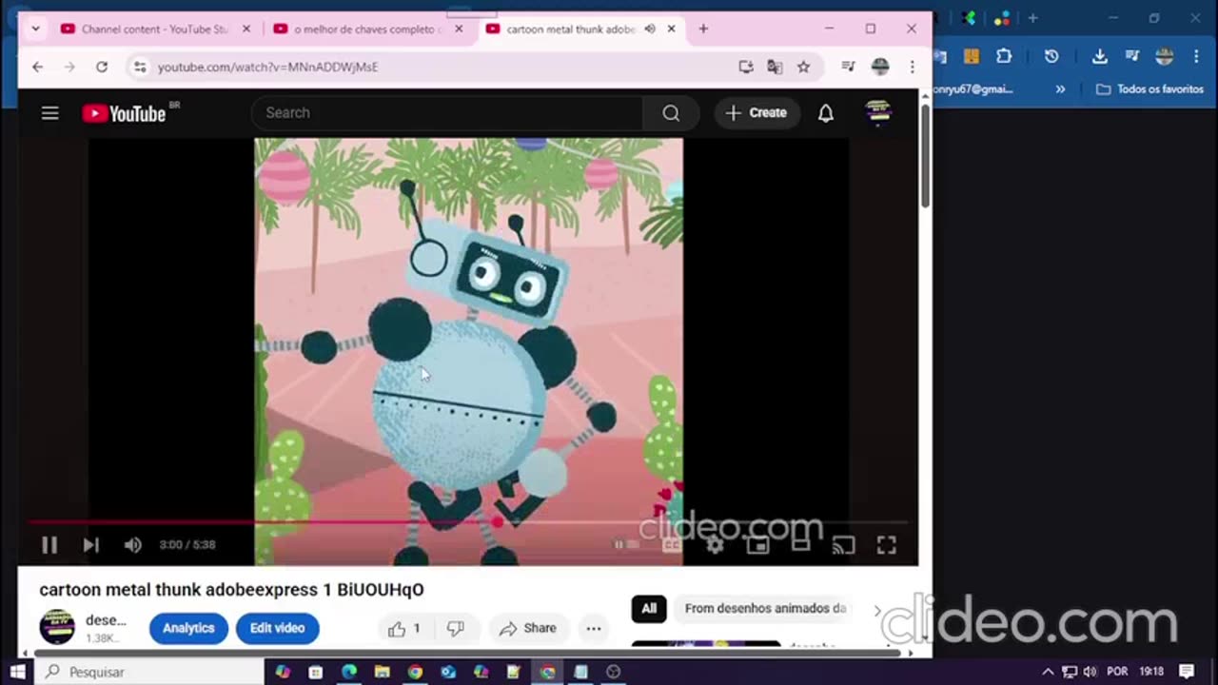Enter full screen video mode
Screen dimensions: 1218x685
click(886, 545)
